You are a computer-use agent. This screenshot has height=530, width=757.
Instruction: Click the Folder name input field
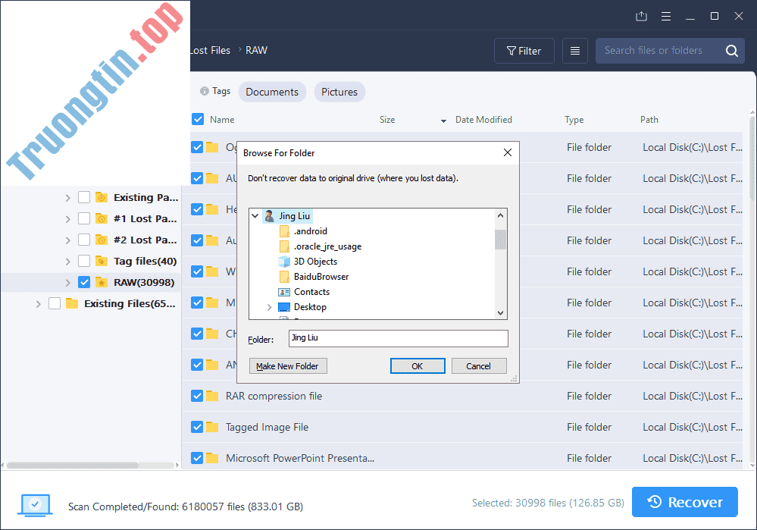(x=398, y=338)
